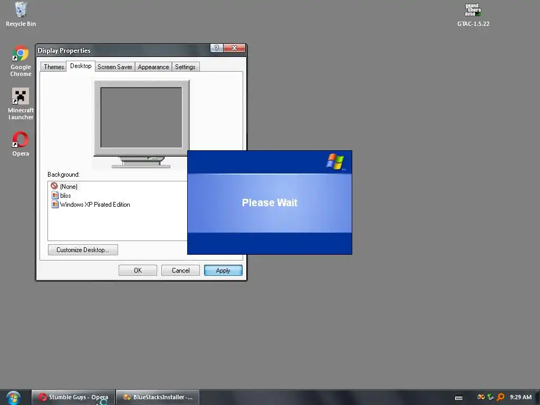Select the GTAC-1.5.22 desktop icon
This screenshot has width=540, height=405.
(473, 14)
